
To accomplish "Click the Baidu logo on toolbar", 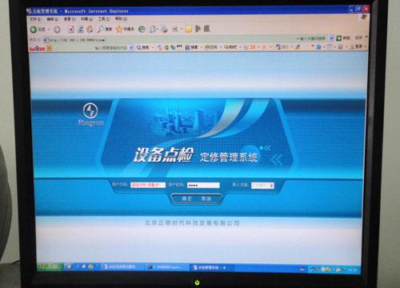I will click(38, 48).
